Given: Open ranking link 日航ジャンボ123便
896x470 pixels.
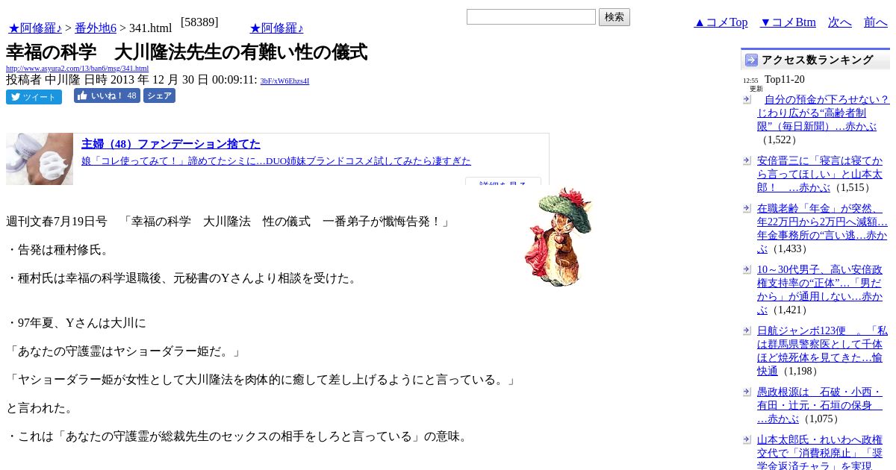Looking at the screenshot, I should [822, 351].
